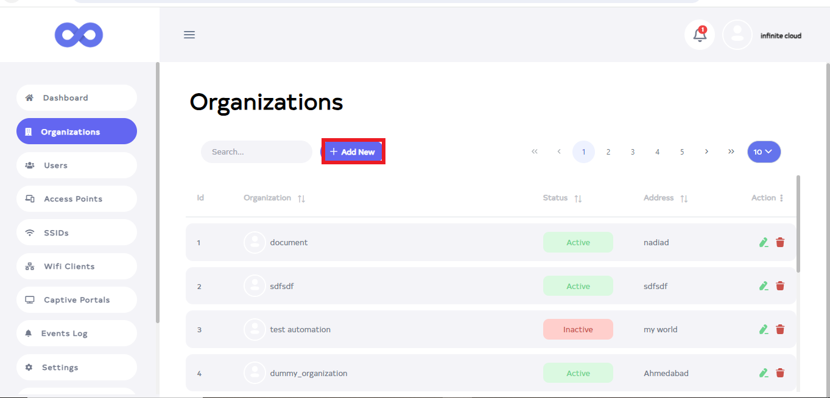This screenshot has height=398, width=830.
Task: Open the notification bell
Action: coord(700,35)
